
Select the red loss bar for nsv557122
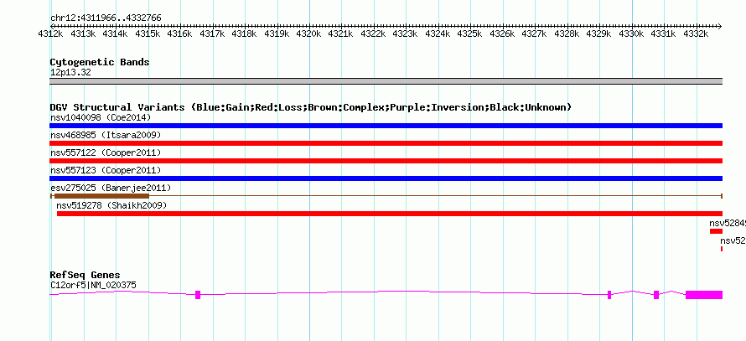[386, 161]
